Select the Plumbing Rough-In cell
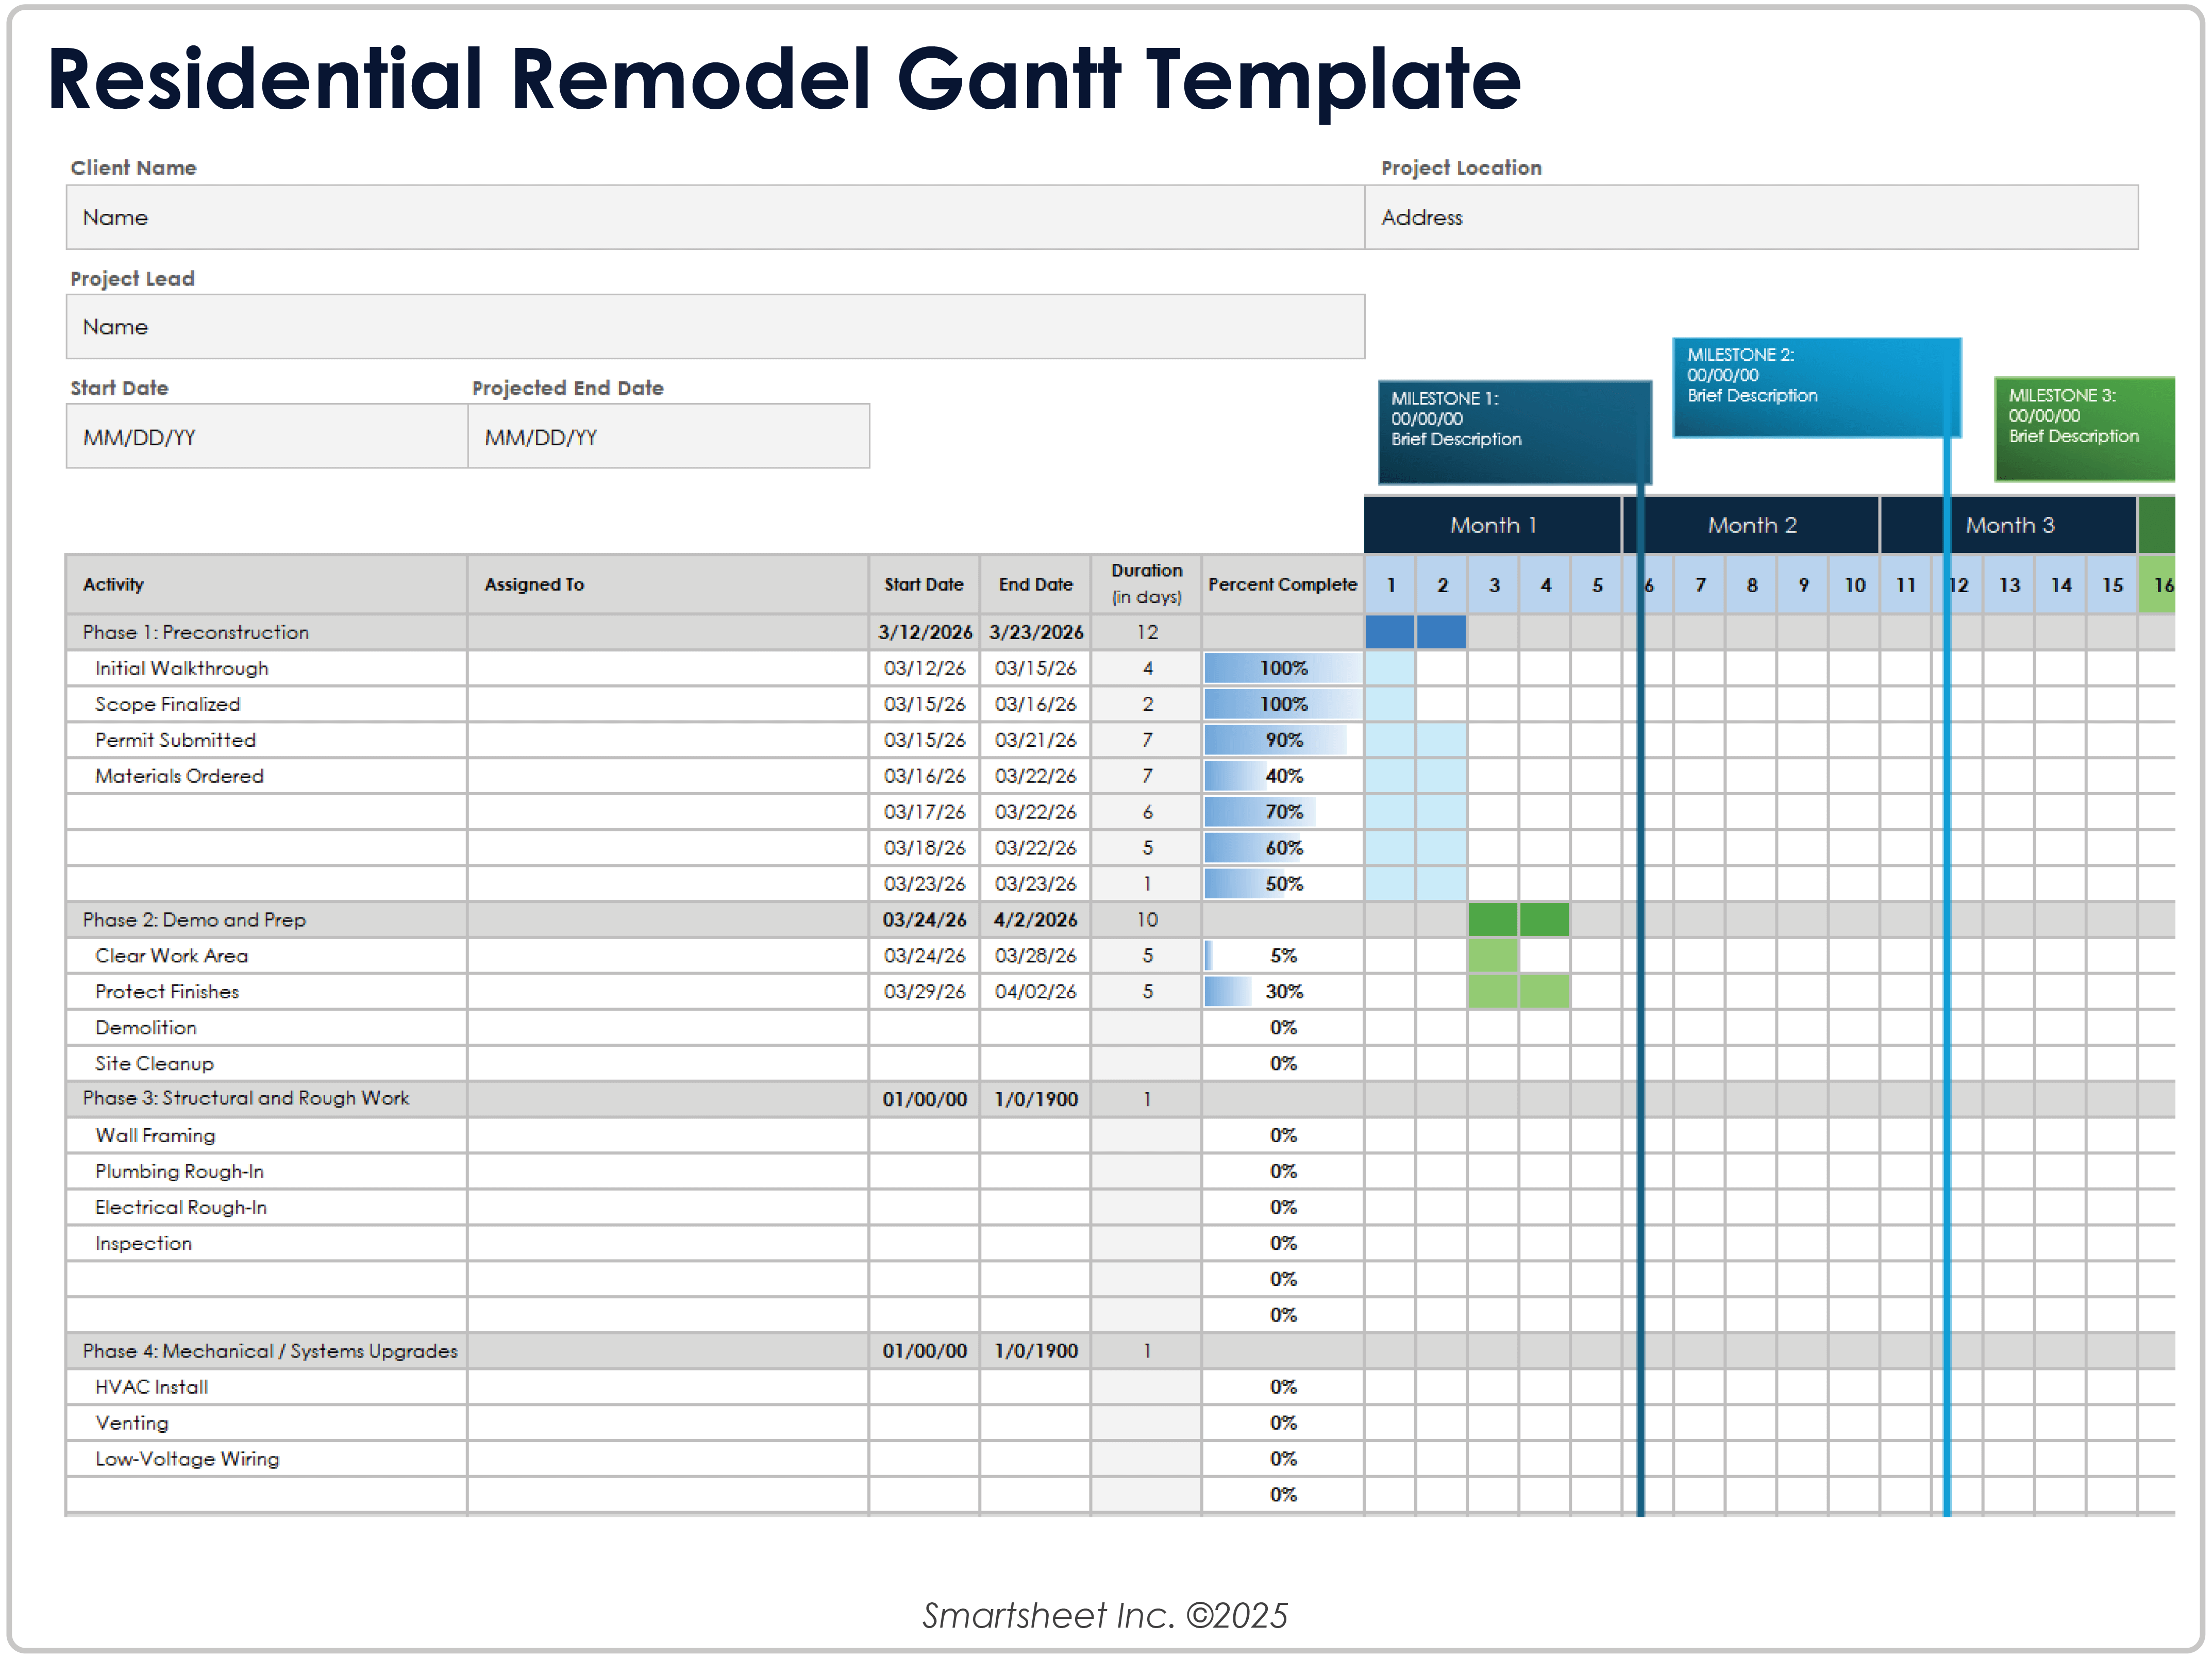The image size is (2212, 1658). pos(267,1171)
